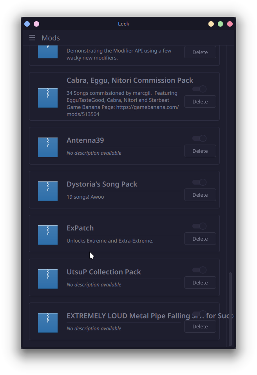
Task: Select the Dystoria's Song Pack title
Action: 102,184
